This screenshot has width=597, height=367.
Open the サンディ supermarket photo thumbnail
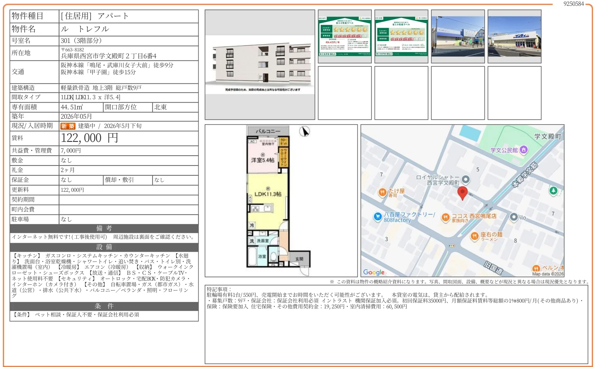coord(514,36)
